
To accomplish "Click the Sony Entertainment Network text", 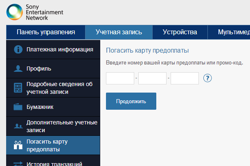I will 45,12.
